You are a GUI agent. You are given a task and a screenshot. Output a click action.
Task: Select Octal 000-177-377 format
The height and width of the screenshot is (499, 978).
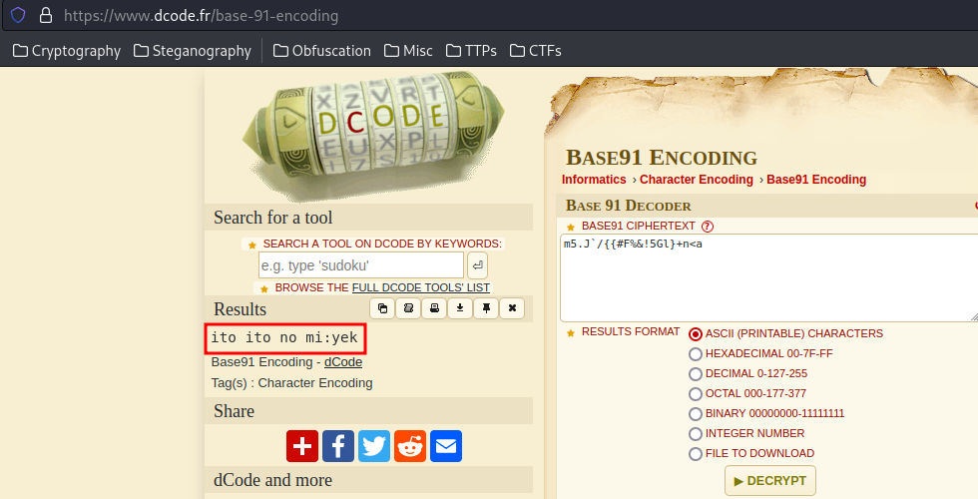(x=696, y=394)
